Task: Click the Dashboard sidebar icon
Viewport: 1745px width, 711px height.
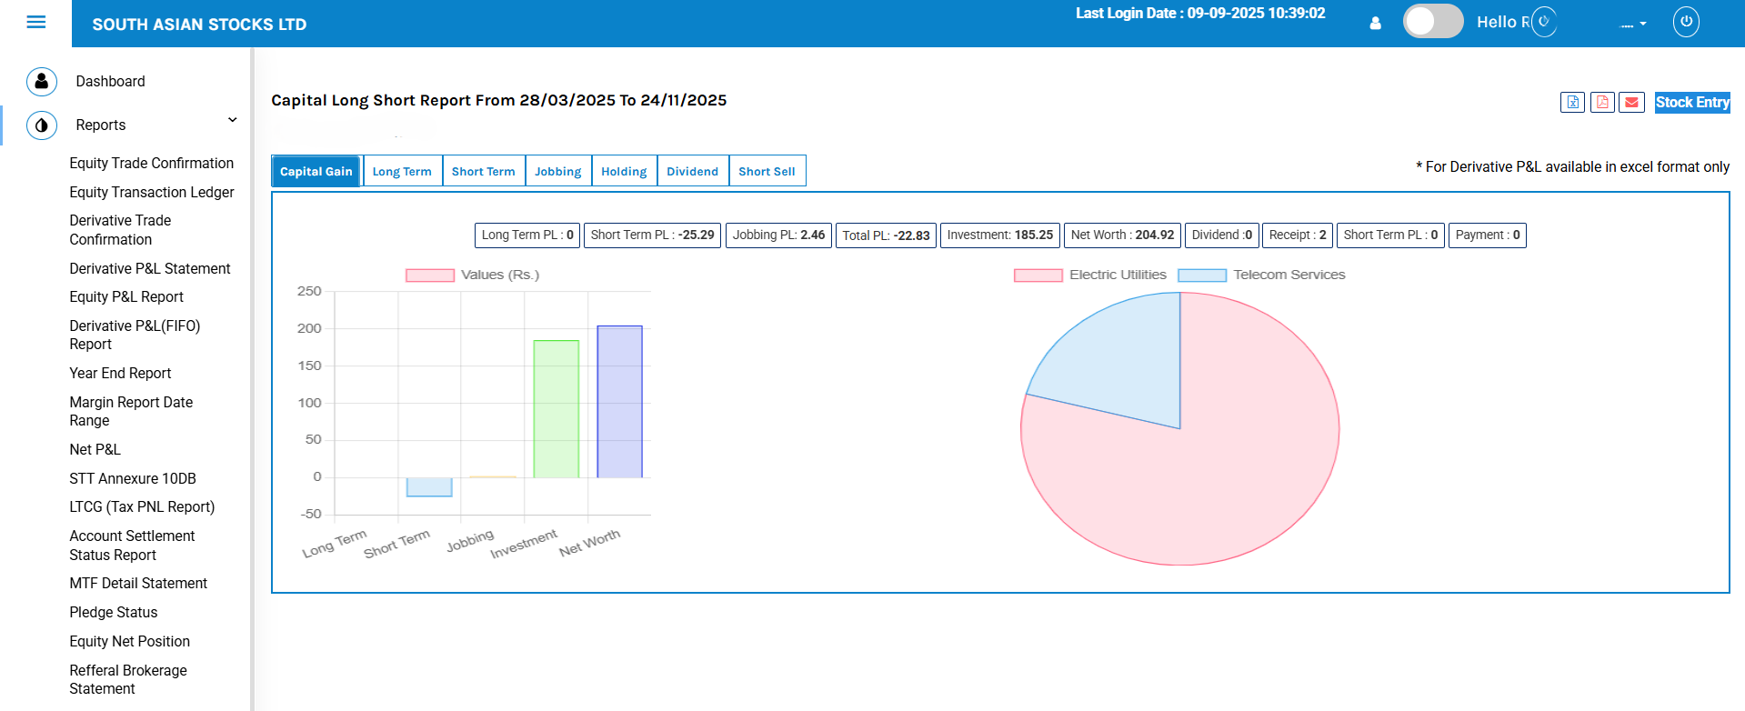Action: (x=42, y=82)
